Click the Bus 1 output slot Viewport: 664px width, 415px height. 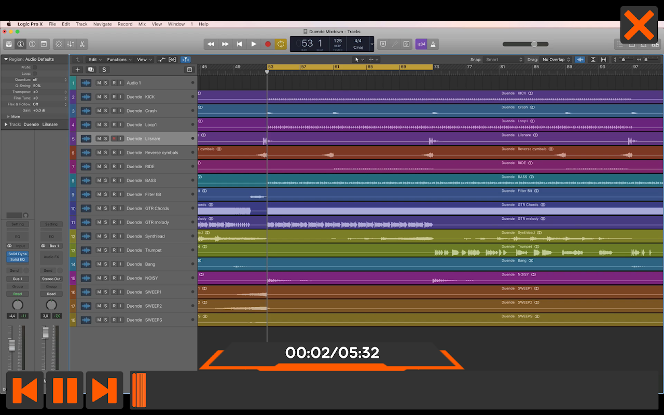pos(18,279)
